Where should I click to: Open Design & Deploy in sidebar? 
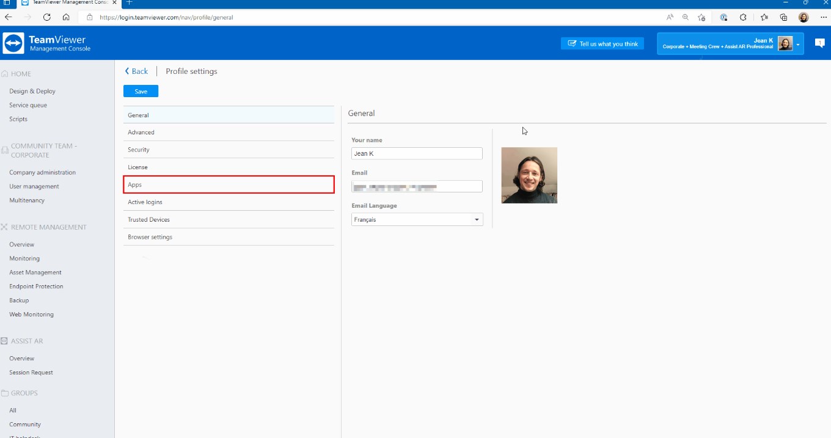coord(32,91)
